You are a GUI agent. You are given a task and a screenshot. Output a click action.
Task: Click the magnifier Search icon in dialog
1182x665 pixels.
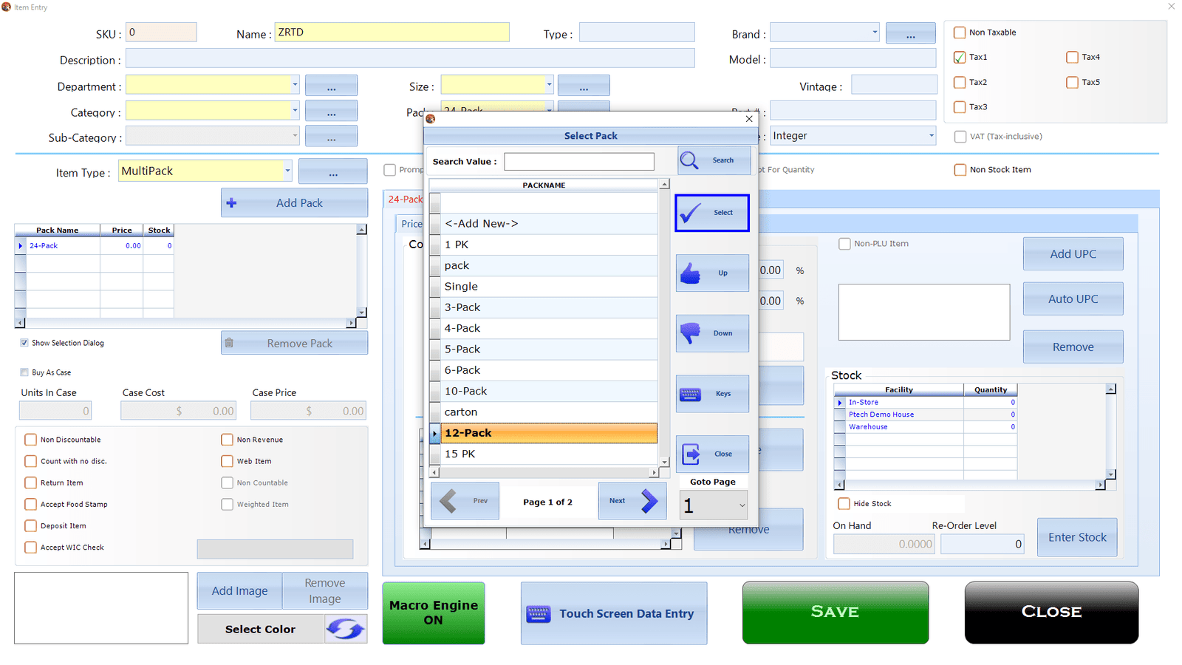click(689, 160)
